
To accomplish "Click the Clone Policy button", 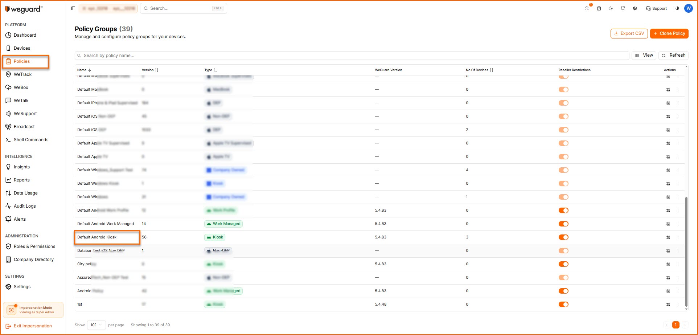I will coord(669,33).
